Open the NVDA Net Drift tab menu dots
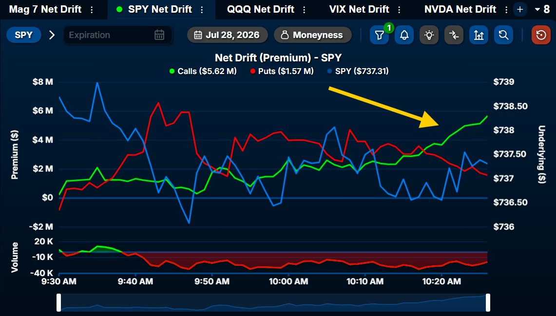Viewport: 556px width, 316px height. (x=506, y=10)
